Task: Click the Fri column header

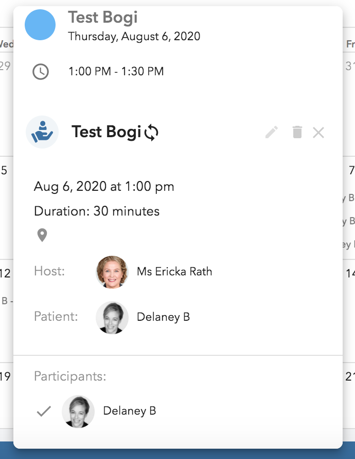Action: (x=351, y=44)
